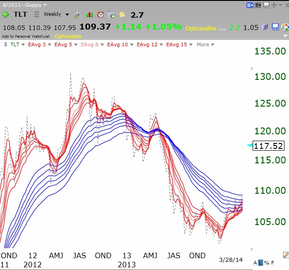Open the EAvg 10 indicator dropdown
Screen dimensions: 289x270
(132, 44)
